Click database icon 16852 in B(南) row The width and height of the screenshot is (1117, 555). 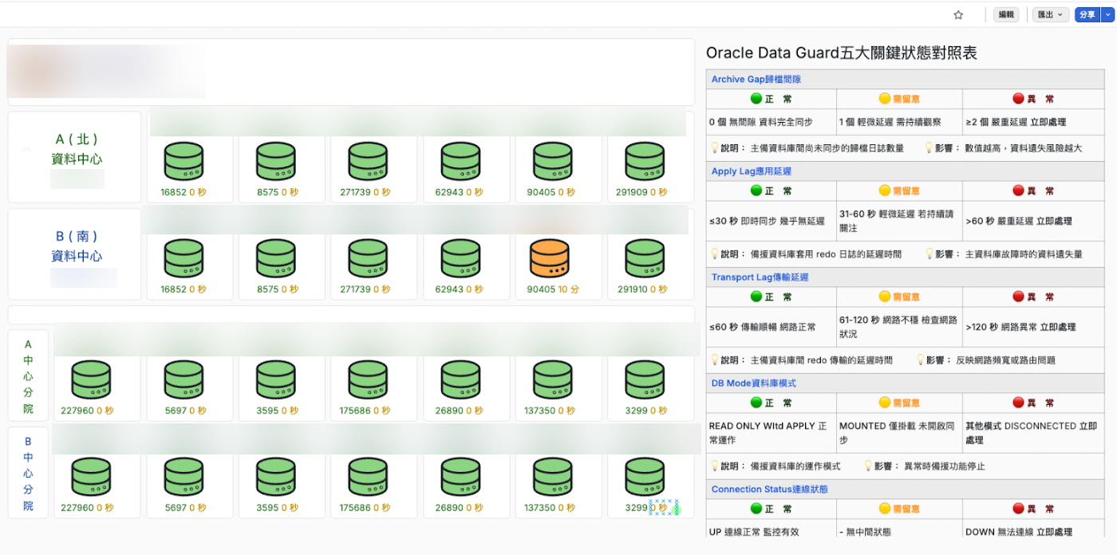point(184,258)
